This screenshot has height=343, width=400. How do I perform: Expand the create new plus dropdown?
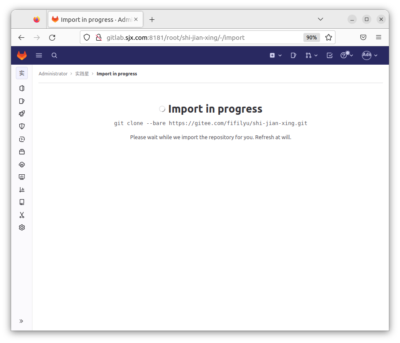276,55
